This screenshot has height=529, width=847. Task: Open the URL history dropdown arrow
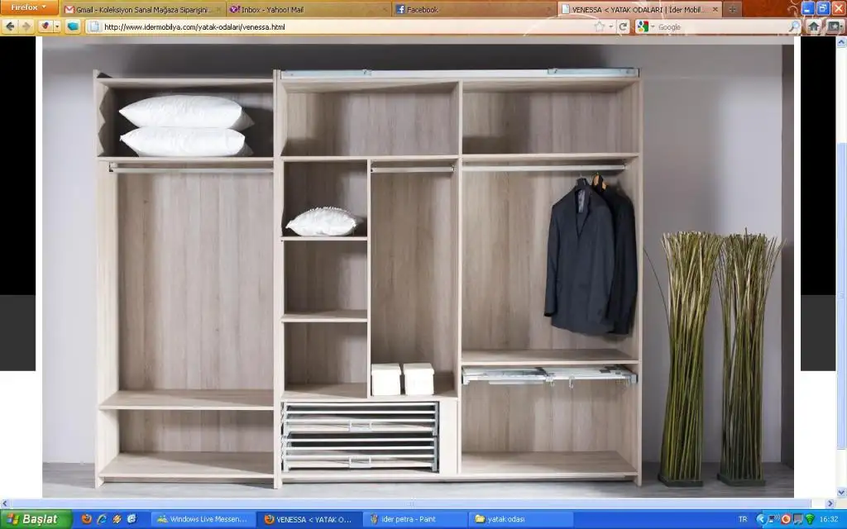(x=610, y=26)
